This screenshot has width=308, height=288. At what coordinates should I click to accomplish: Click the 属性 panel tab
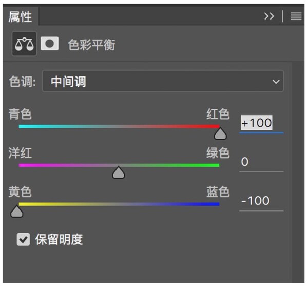[20, 16]
